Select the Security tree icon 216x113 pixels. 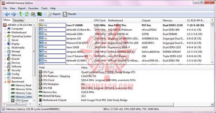(x=9, y=70)
